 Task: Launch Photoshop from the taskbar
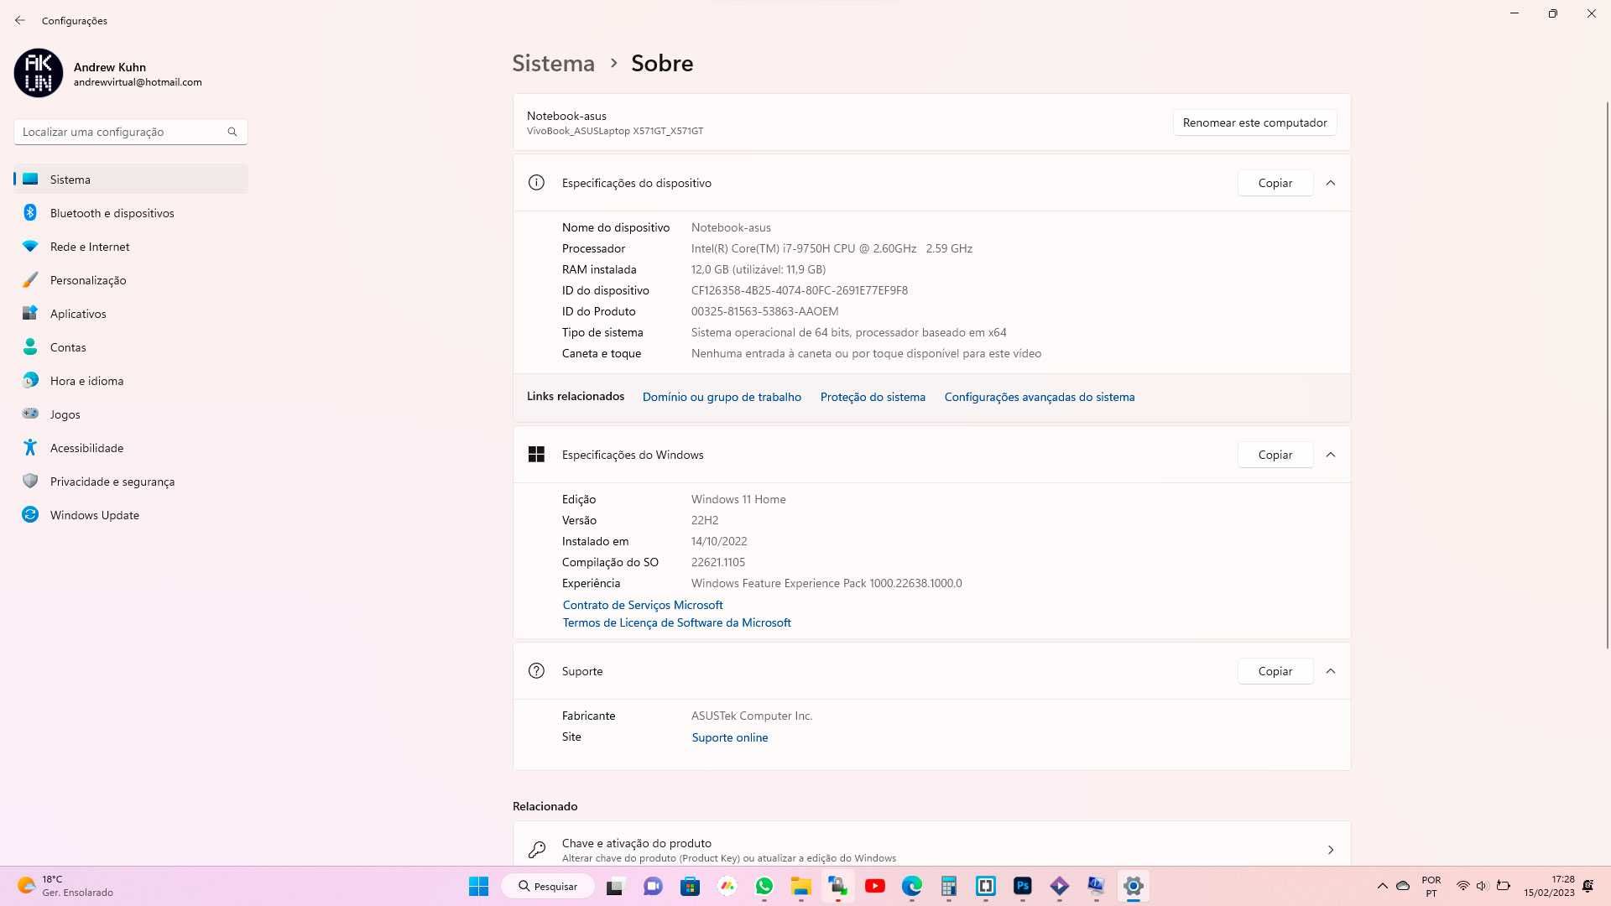pyautogui.click(x=1022, y=886)
